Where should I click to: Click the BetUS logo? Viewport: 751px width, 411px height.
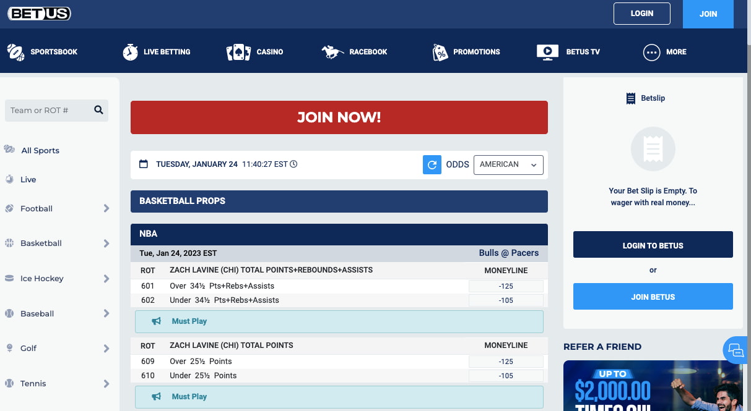(39, 14)
